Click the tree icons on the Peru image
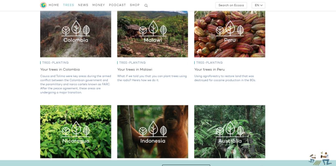Viewport: 336px width, 166px height. (230, 28)
